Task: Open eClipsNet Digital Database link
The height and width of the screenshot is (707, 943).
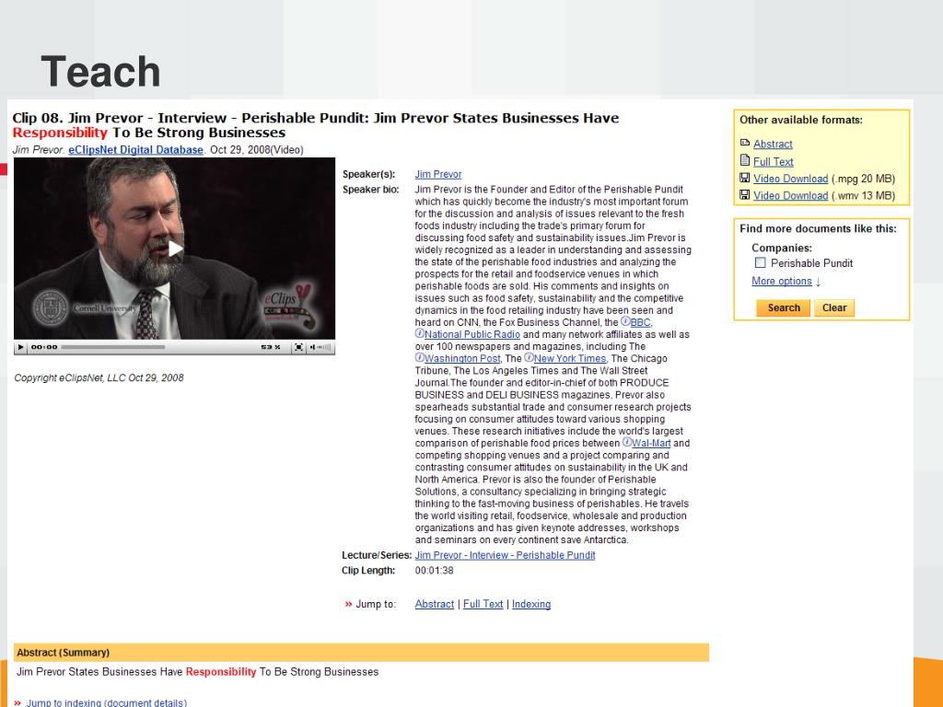Action: pyautogui.click(x=135, y=150)
